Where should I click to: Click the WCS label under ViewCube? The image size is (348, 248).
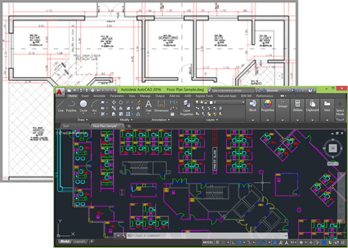pos(333,164)
